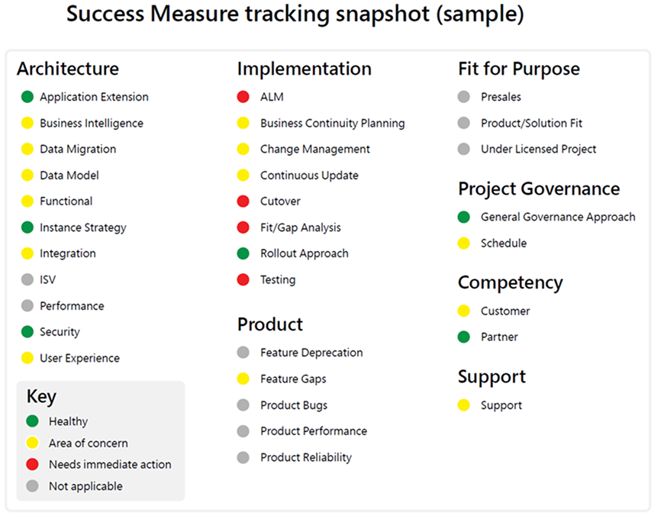Select the General Governance Approach item

point(557,217)
